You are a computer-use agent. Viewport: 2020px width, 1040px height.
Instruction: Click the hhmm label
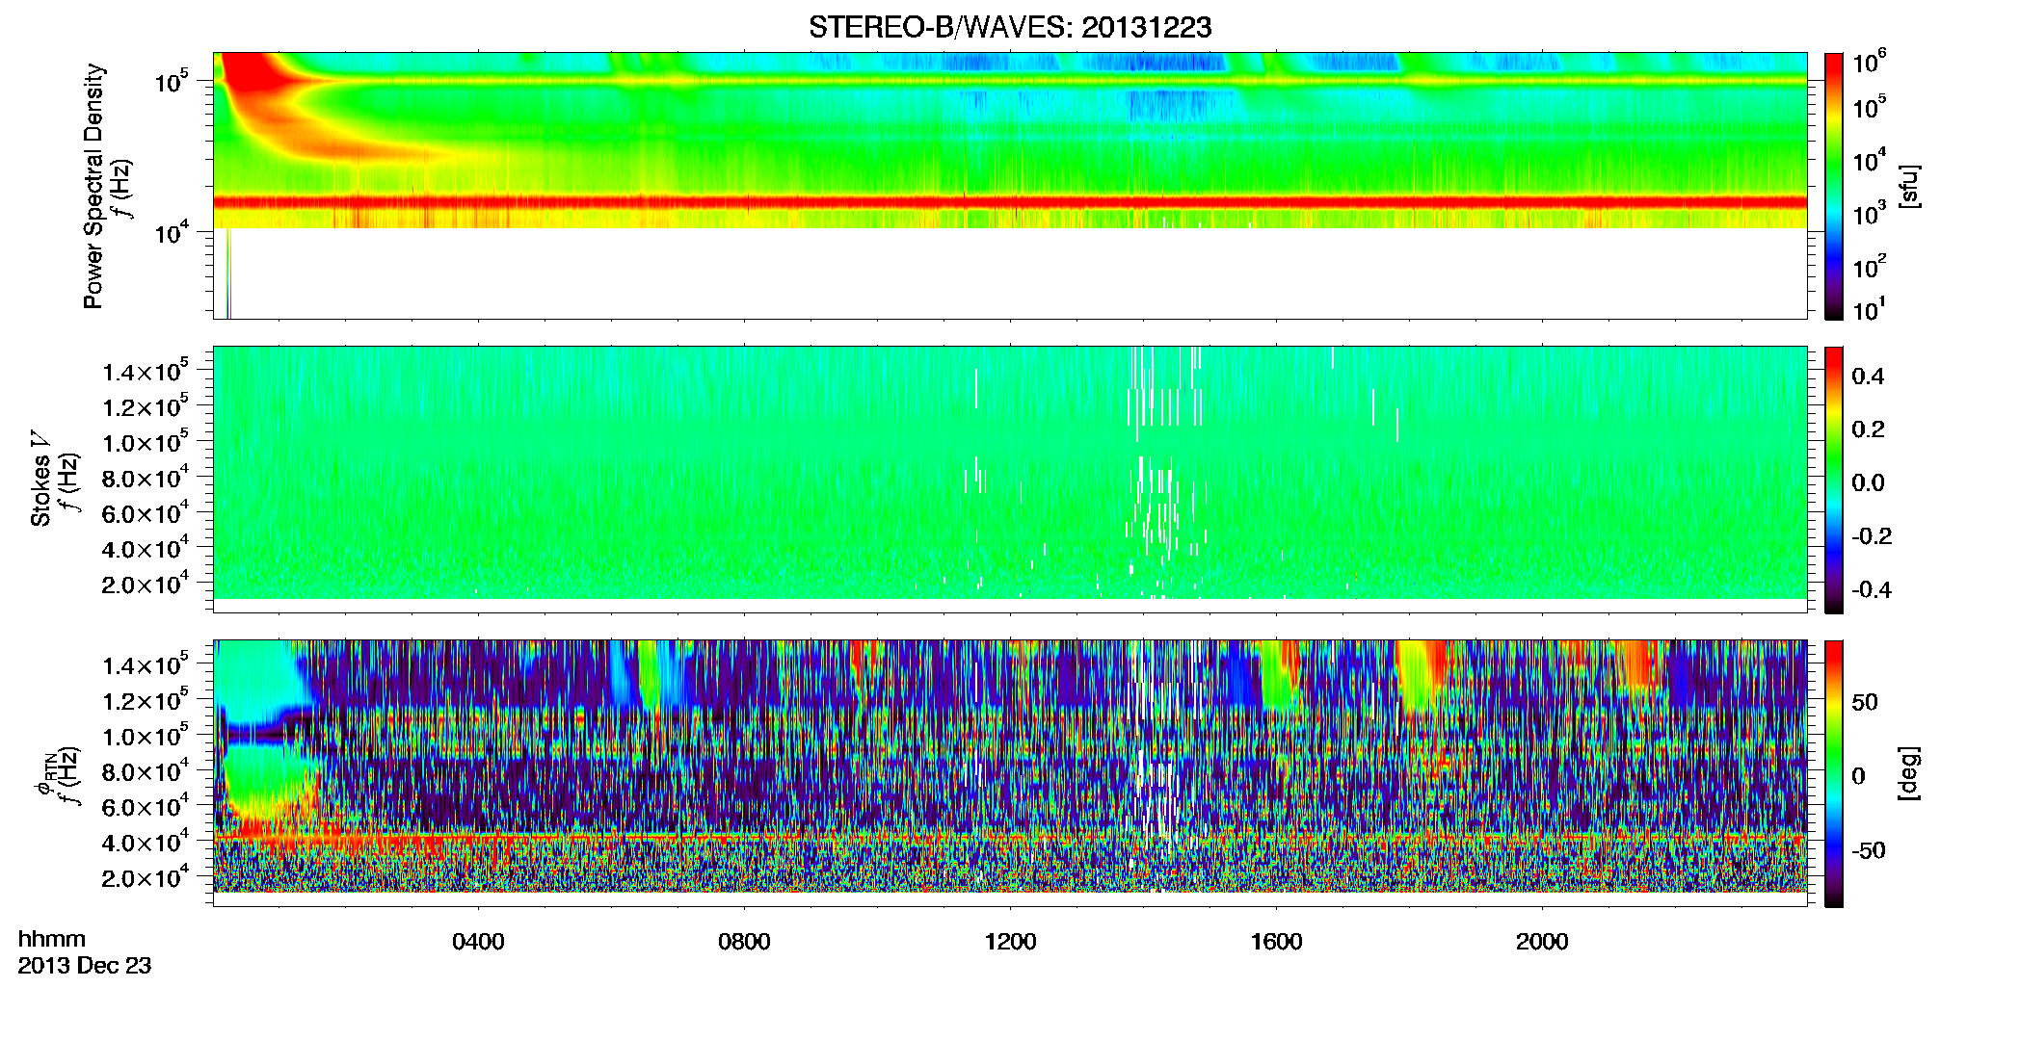52,939
